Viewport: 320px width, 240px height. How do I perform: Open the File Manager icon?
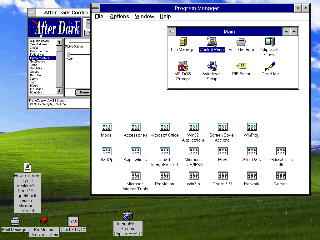coord(183,42)
